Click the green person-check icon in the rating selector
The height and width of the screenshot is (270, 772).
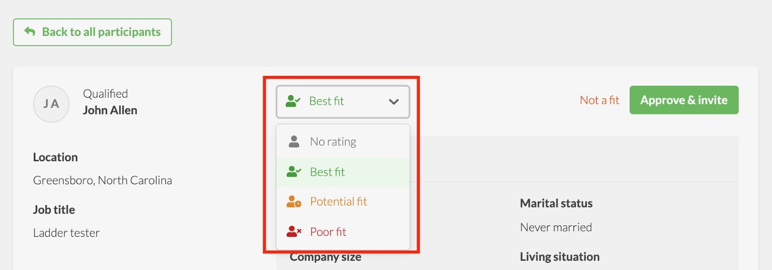[x=293, y=101]
